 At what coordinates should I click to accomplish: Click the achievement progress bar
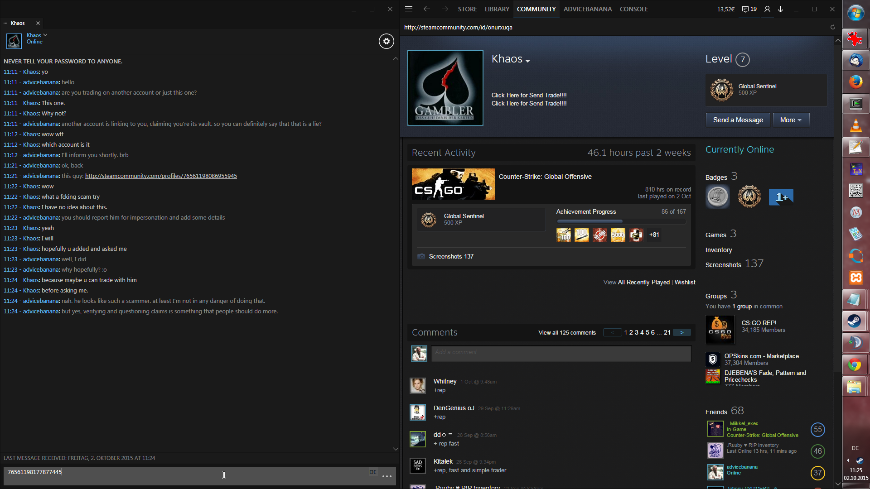point(621,221)
